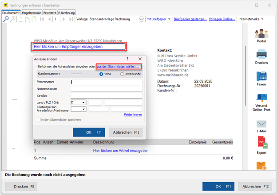Go to previous page arrow

(49, 19)
